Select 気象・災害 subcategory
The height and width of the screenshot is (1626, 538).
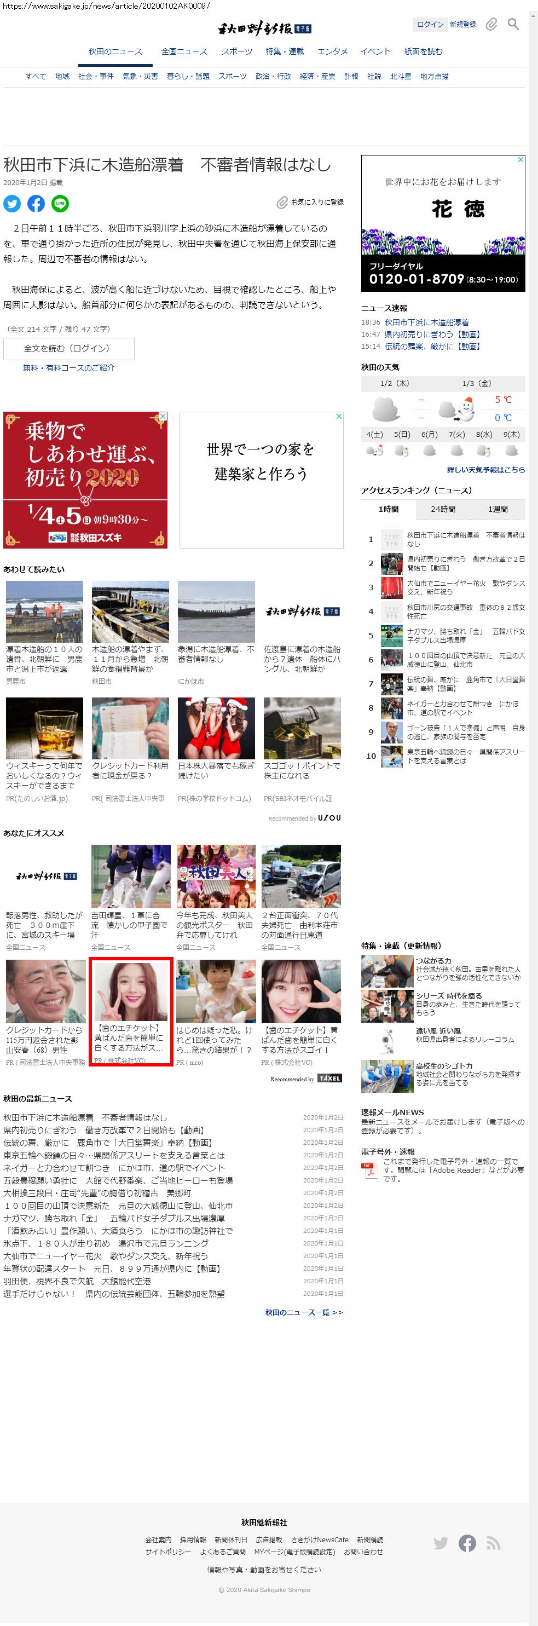tap(140, 77)
